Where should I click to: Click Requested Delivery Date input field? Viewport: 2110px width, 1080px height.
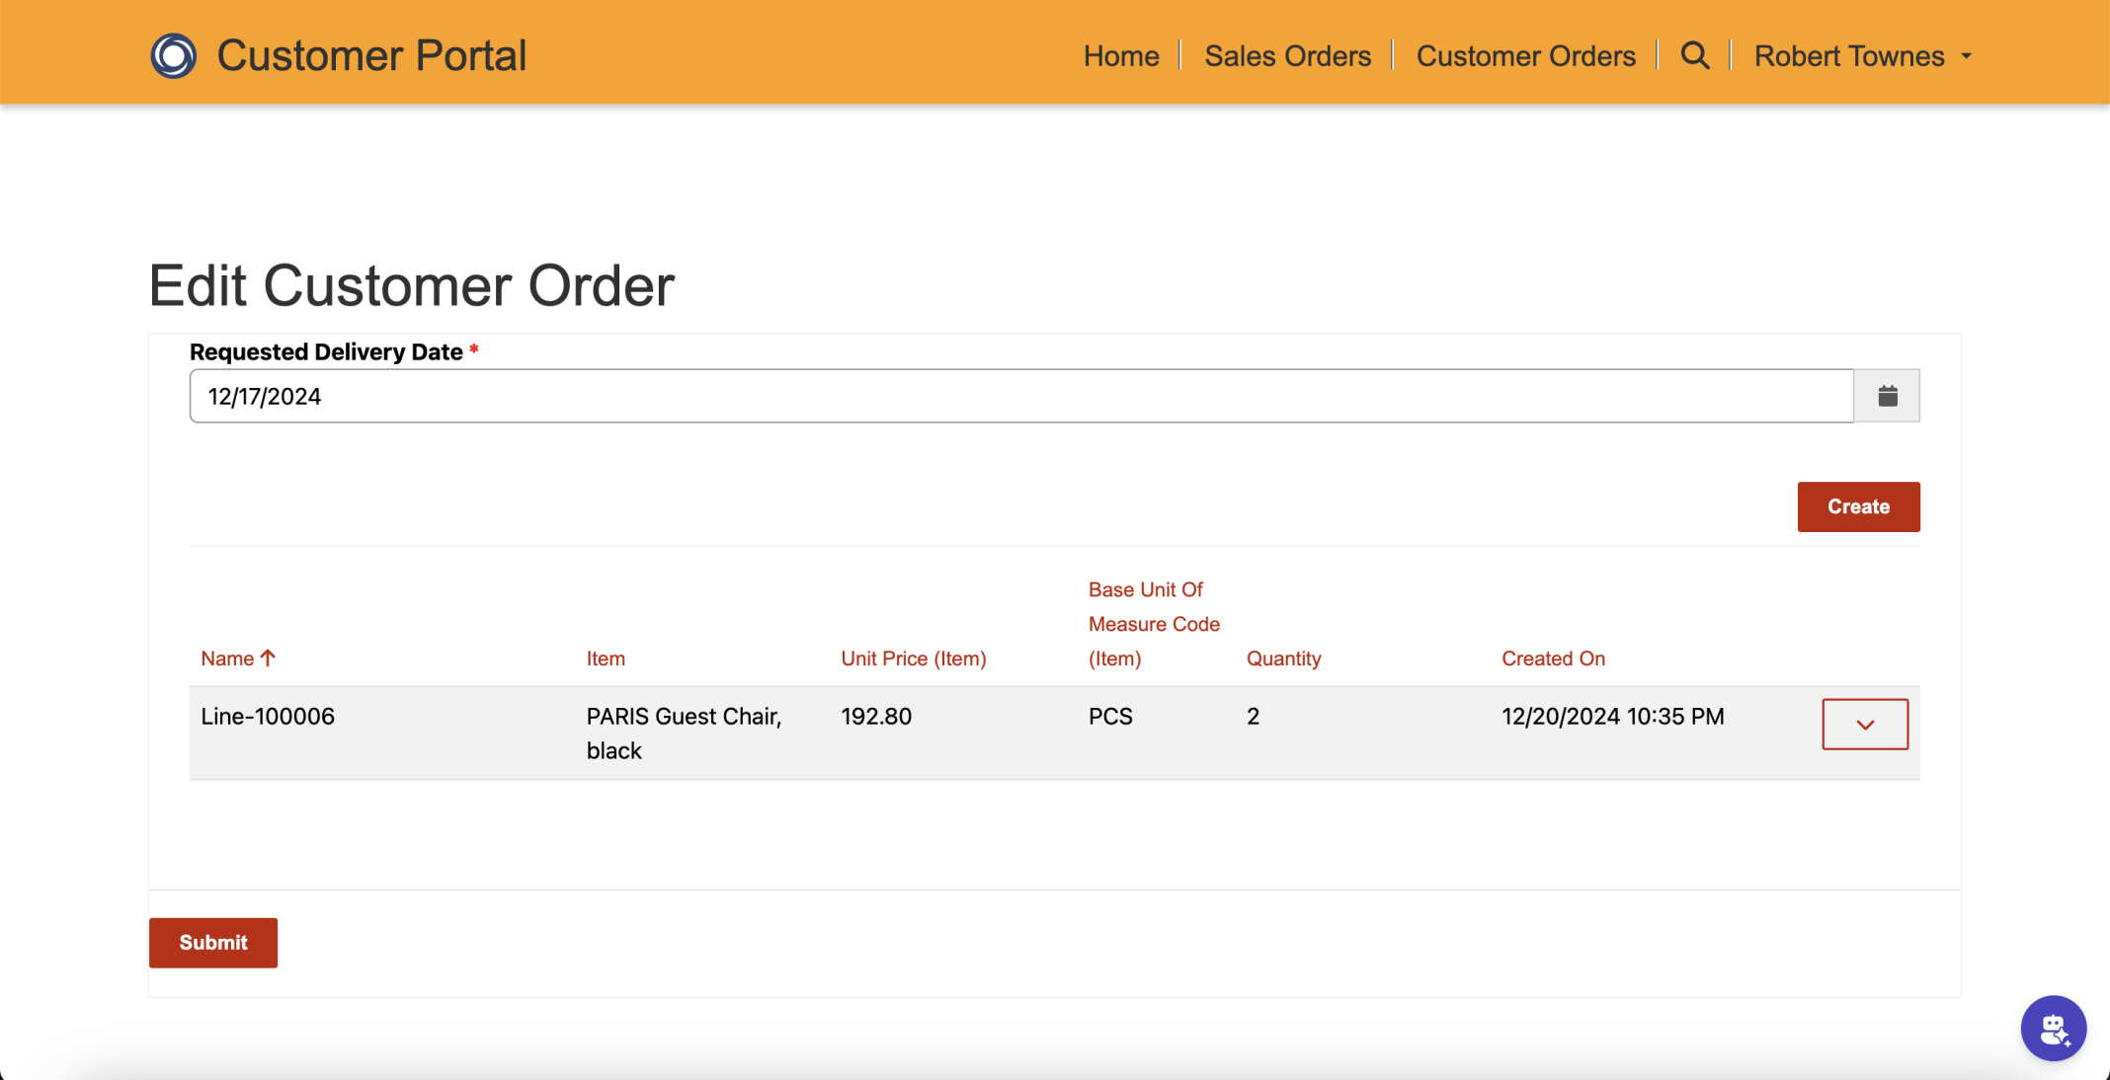coord(1020,396)
